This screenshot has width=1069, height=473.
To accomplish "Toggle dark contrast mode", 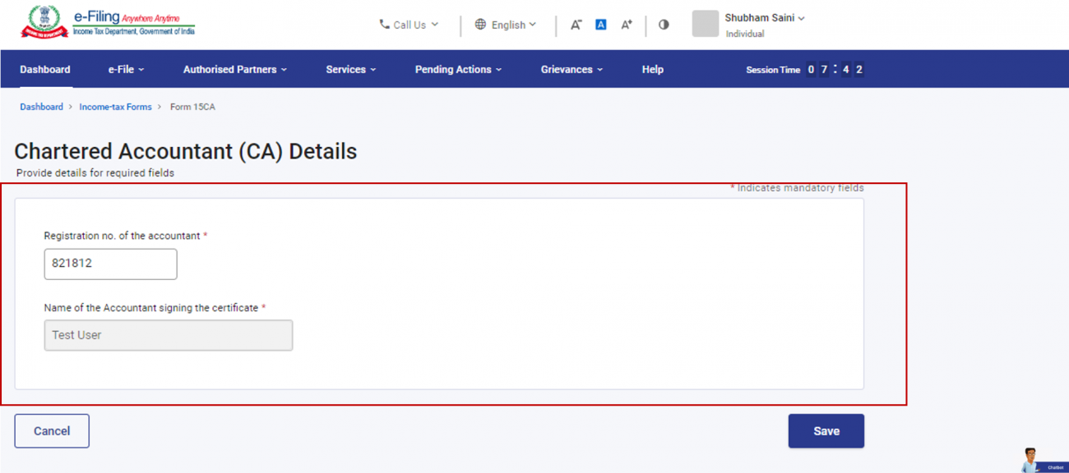I will coord(664,25).
